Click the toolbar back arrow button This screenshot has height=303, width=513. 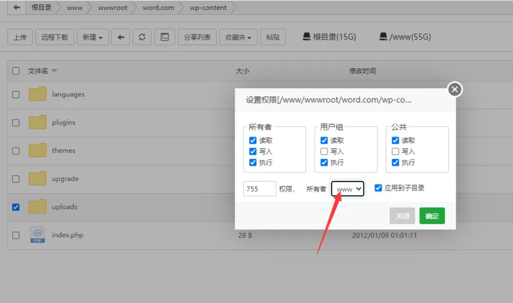(x=121, y=37)
